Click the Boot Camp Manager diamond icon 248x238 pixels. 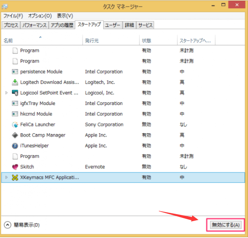click(15, 135)
